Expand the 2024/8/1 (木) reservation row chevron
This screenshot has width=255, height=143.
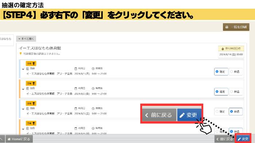point(23,69)
